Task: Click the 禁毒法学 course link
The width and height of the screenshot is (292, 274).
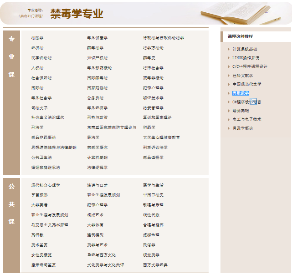Action: click(95, 48)
